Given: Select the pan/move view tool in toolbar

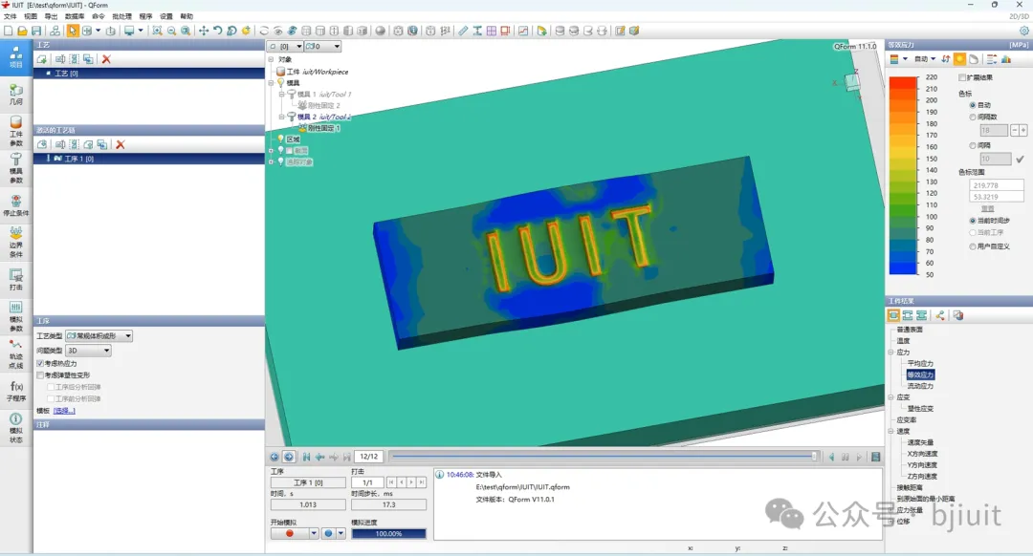Looking at the screenshot, I should [204, 31].
